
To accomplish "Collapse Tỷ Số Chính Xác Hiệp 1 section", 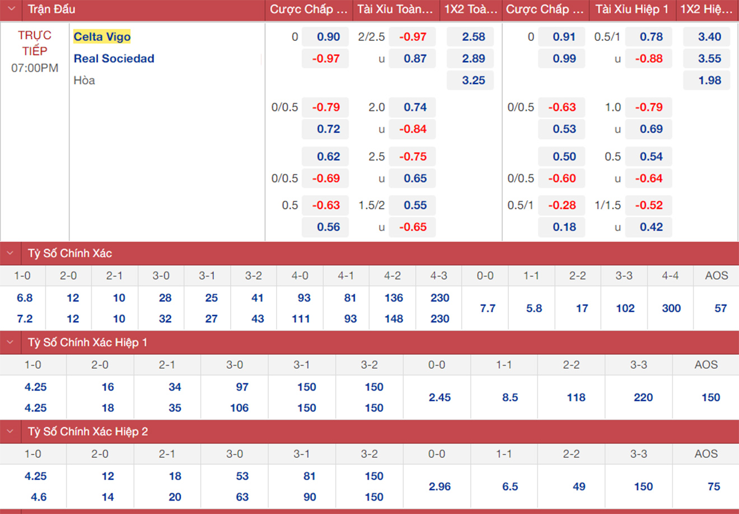I will 11,342.
